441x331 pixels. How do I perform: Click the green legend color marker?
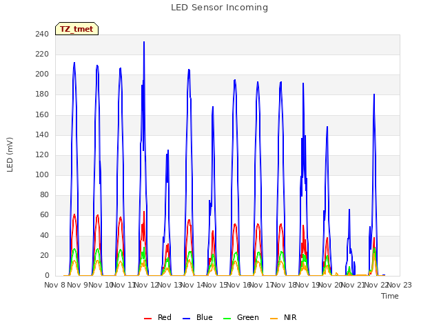tap(227, 319)
